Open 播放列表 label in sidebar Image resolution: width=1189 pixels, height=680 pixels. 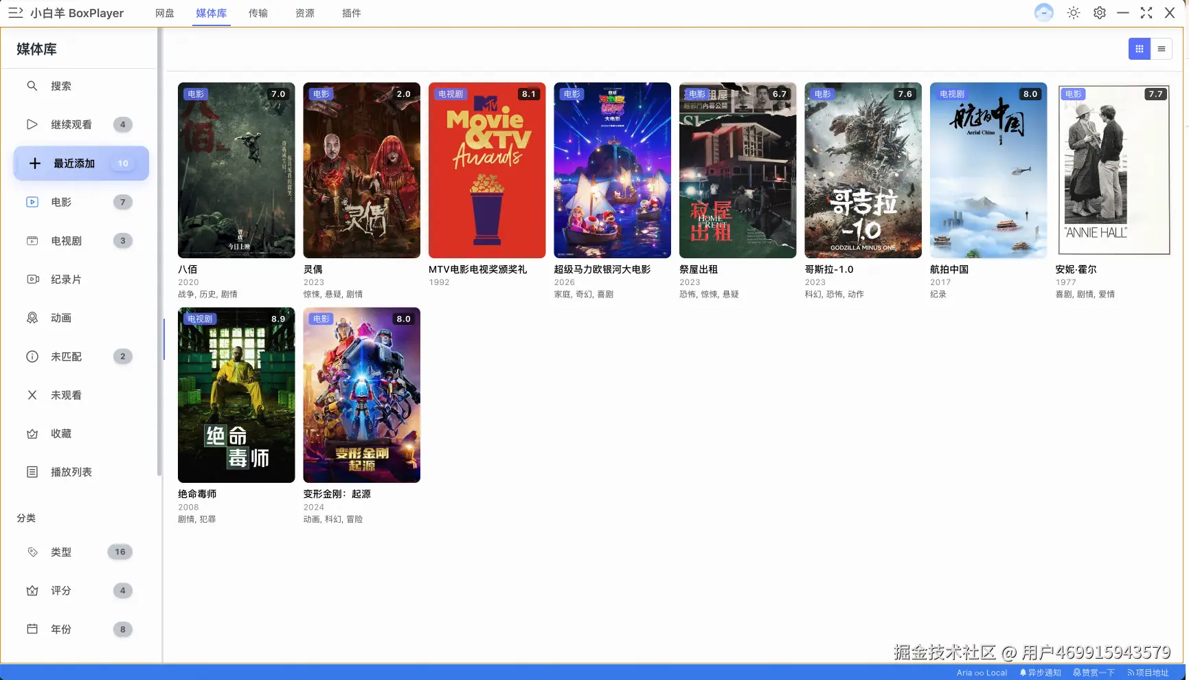(x=71, y=473)
